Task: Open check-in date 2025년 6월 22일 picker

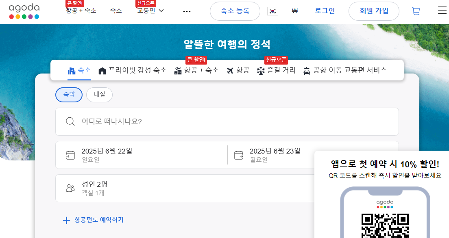Action: 142,155
